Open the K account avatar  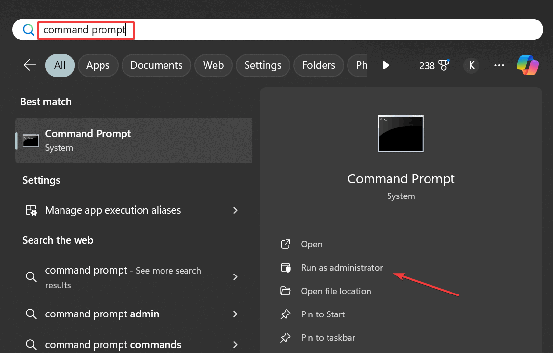pos(471,65)
